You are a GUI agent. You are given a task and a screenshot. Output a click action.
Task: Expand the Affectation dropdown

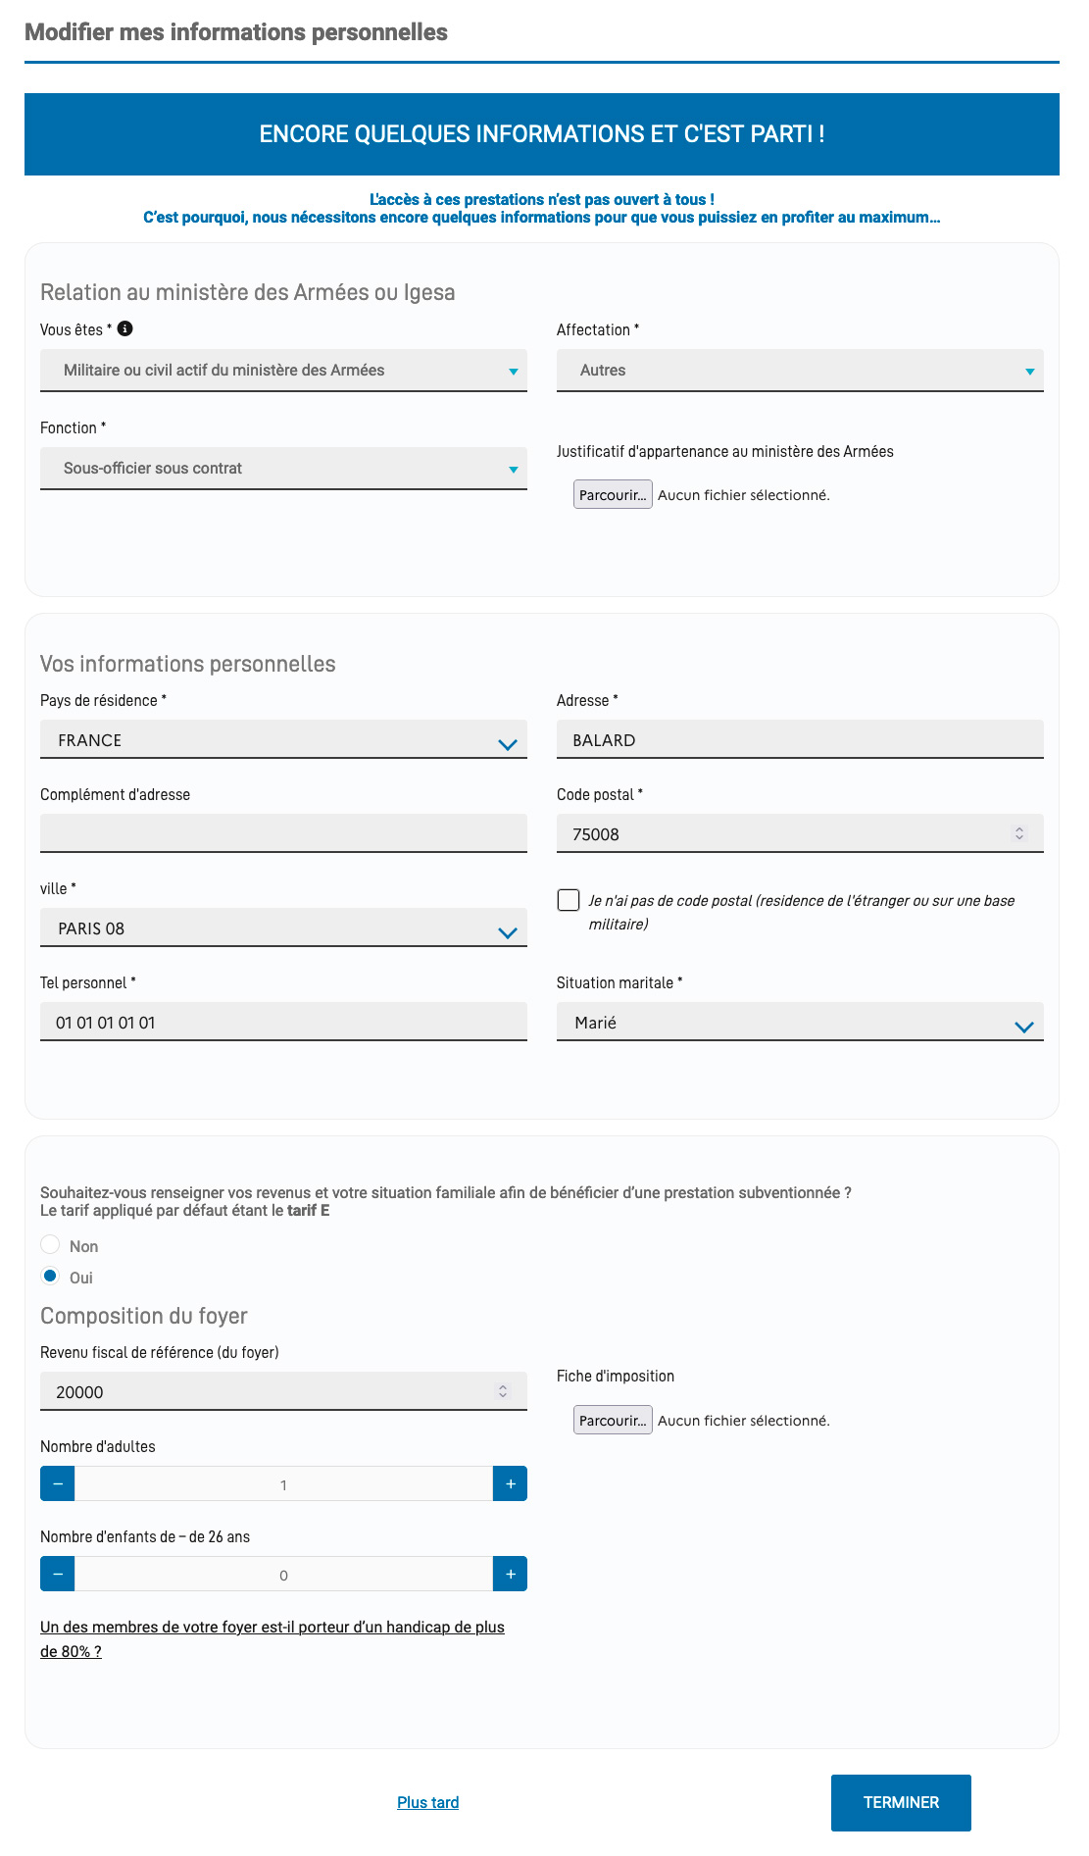click(x=800, y=371)
